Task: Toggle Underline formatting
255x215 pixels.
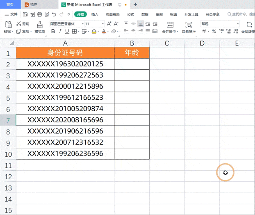Action: (66, 31)
